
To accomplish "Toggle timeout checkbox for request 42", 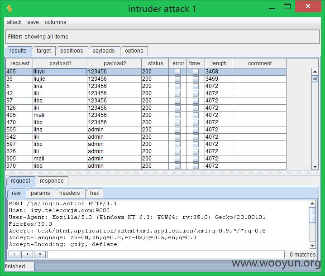I will click(196, 93).
